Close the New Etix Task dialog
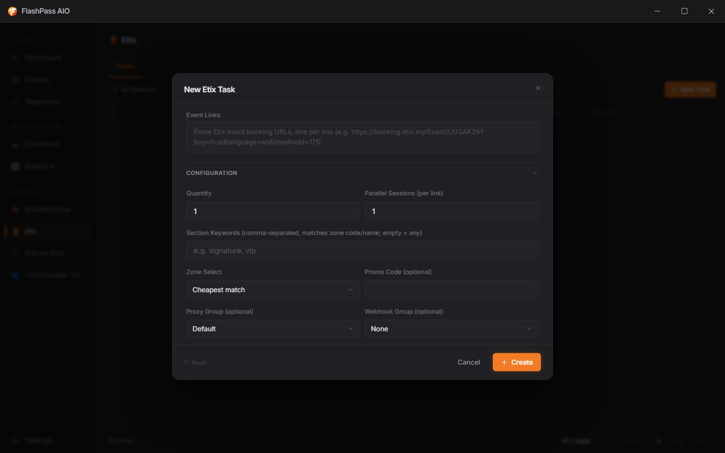The image size is (725, 453). click(x=538, y=88)
